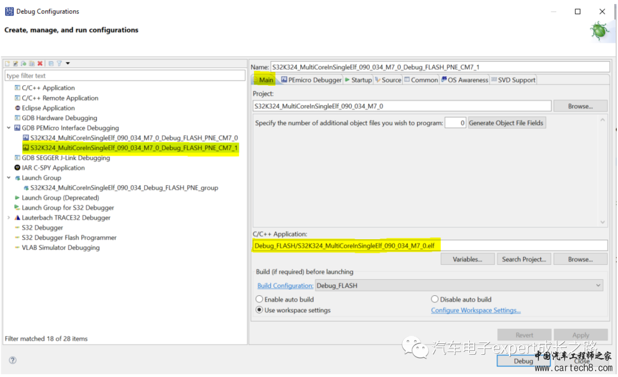Click Browse button next to Project
618x377 pixels.
tap(580, 106)
